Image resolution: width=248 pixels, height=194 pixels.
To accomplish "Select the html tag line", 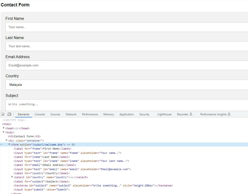I will [x=7, y=124].
